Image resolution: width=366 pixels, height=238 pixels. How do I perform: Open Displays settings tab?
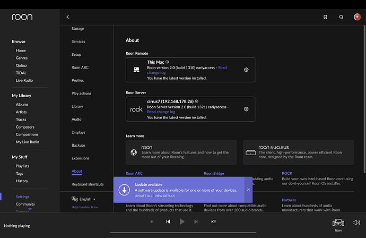click(x=79, y=132)
